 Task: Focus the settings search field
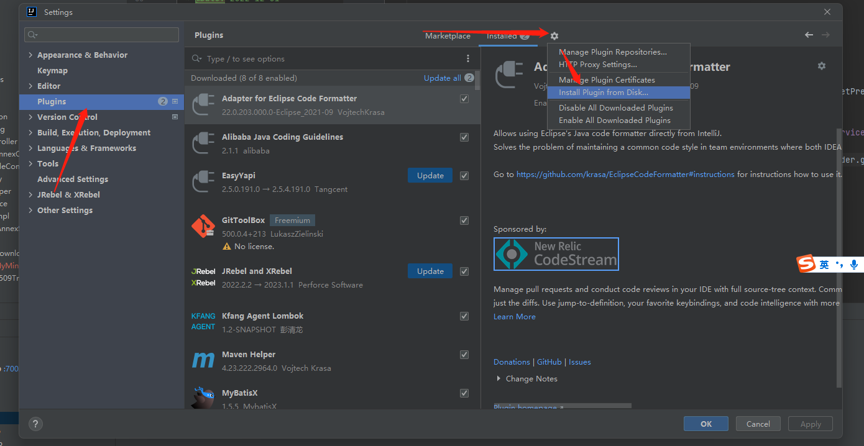[x=101, y=35]
